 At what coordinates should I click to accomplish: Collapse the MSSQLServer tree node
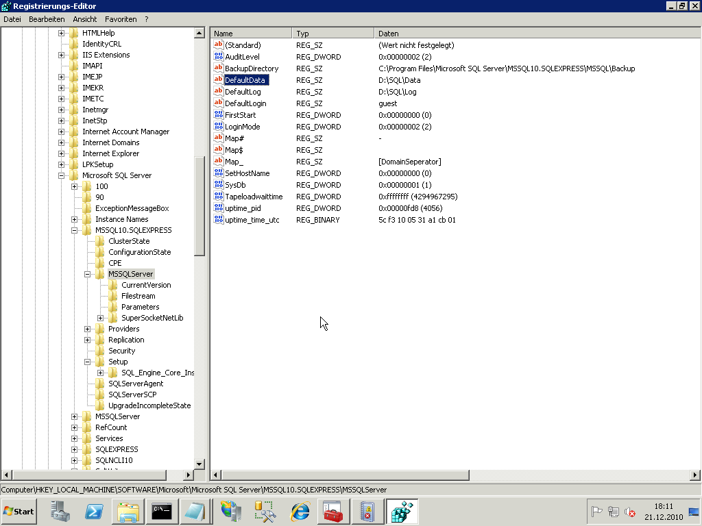(88, 274)
